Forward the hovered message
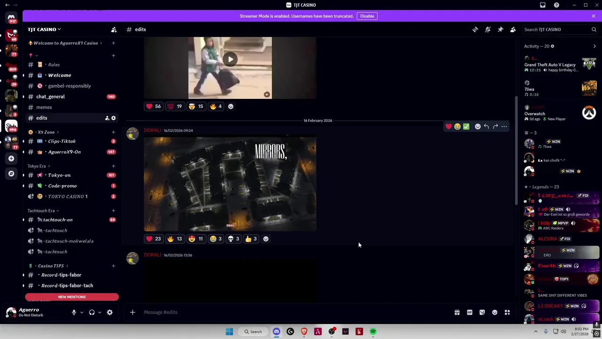602x339 pixels. [495, 126]
